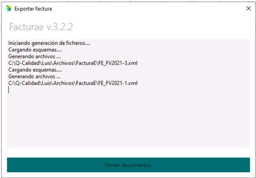The height and width of the screenshot is (178, 256).
Task: Select the FE_FV2021-1.xml file path line
Action: tap(73, 83)
